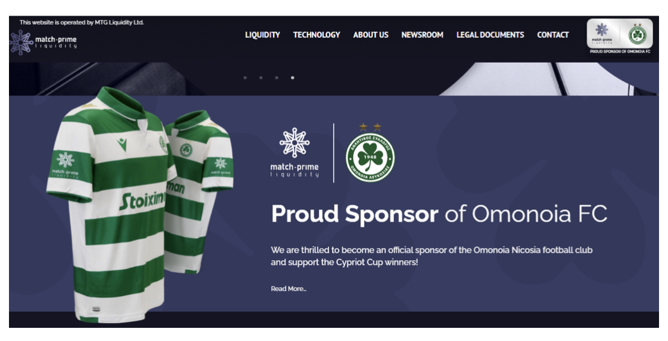Select the fourth active carousel dot

pyautogui.click(x=292, y=78)
